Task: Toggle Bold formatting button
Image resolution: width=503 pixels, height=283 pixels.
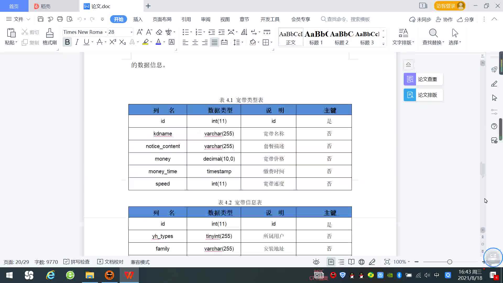Action: click(67, 42)
